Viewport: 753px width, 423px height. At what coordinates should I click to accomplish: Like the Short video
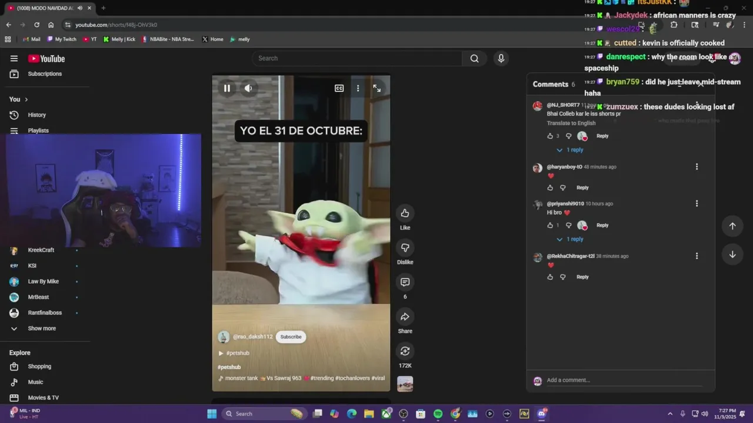405,213
